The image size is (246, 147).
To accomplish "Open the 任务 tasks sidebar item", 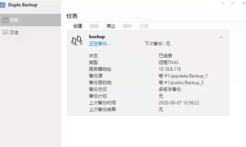I will 30,20.
